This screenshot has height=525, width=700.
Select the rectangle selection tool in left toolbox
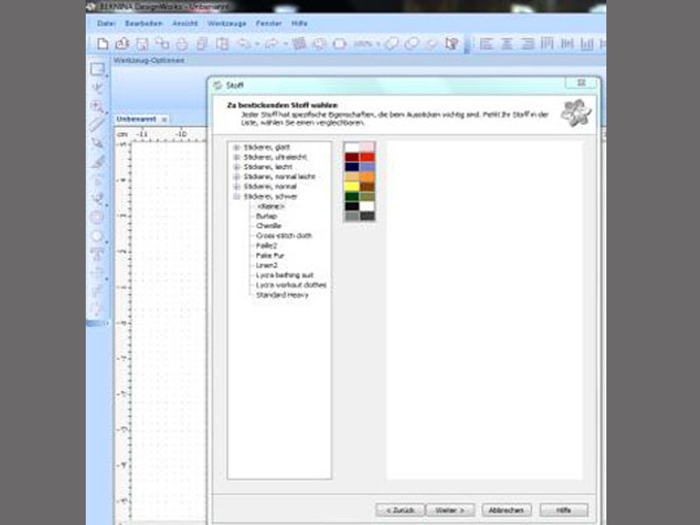(97, 69)
